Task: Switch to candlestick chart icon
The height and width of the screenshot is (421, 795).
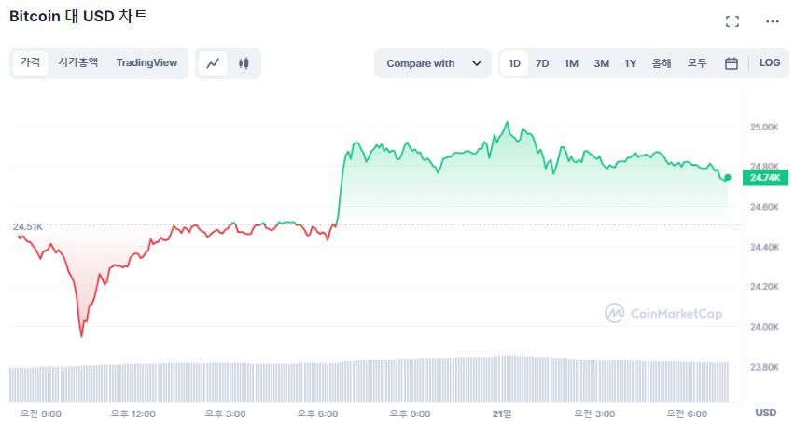Action: point(244,63)
